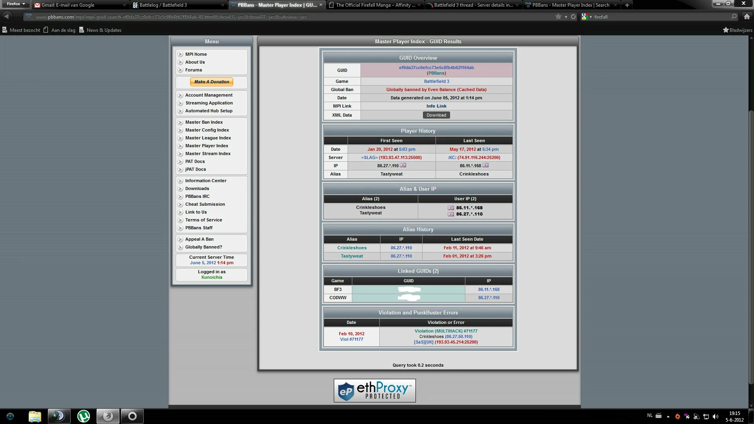The width and height of the screenshot is (754, 424).
Task: Click the XML Data Download button
Action: click(x=436, y=115)
